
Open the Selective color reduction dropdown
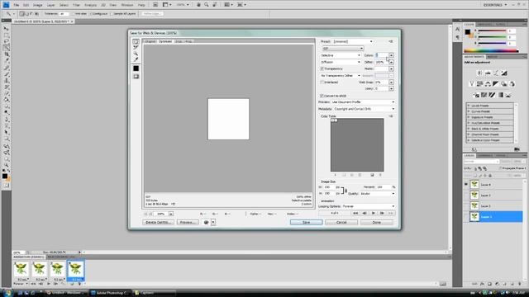point(340,55)
